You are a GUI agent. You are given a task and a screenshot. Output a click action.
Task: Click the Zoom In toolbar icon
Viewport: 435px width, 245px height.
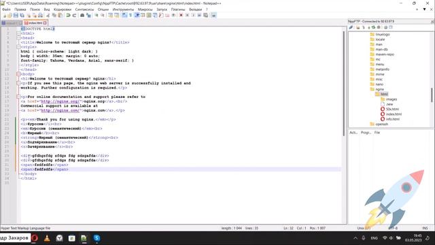pos(97,15)
